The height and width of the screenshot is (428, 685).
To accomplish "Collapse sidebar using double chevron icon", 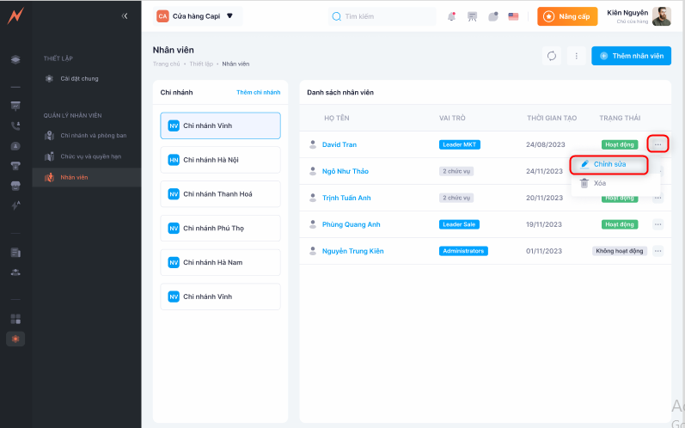I will [125, 15].
